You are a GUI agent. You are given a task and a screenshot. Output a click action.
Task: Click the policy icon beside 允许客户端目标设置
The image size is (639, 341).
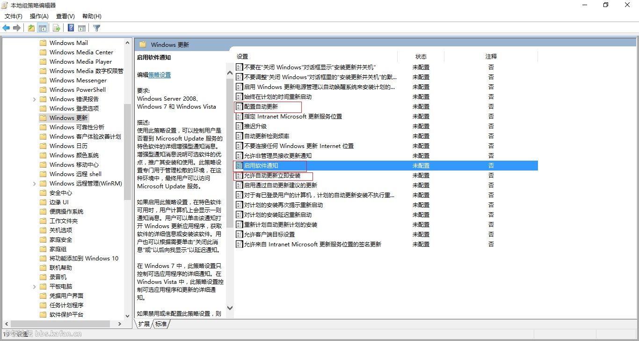tap(240, 234)
